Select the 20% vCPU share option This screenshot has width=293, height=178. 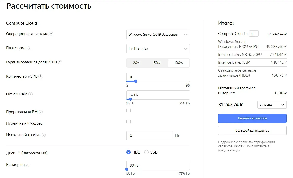(136, 63)
